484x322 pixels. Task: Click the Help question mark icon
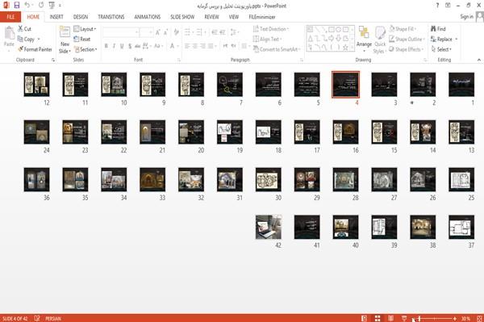437,6
